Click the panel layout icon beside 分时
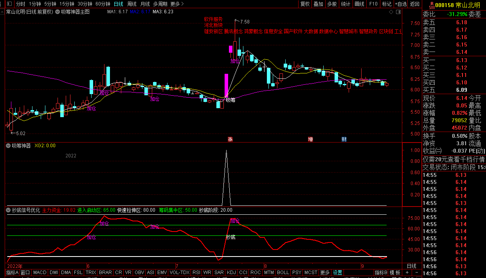Screen dimensions: 486x278 tap(9, 4)
